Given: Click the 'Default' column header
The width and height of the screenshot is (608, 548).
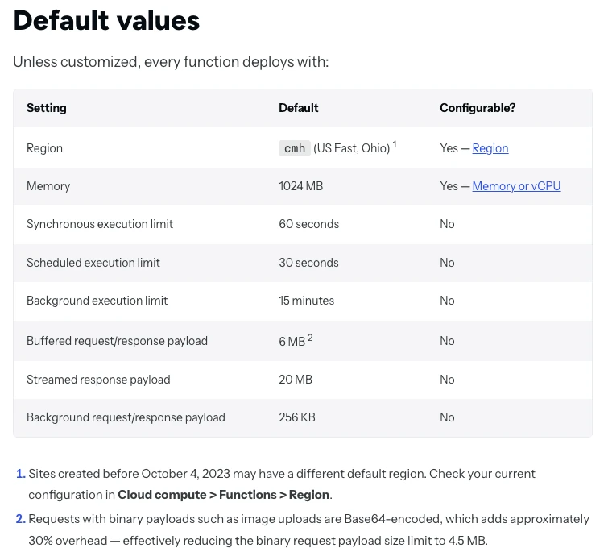Looking at the screenshot, I should click(299, 108).
